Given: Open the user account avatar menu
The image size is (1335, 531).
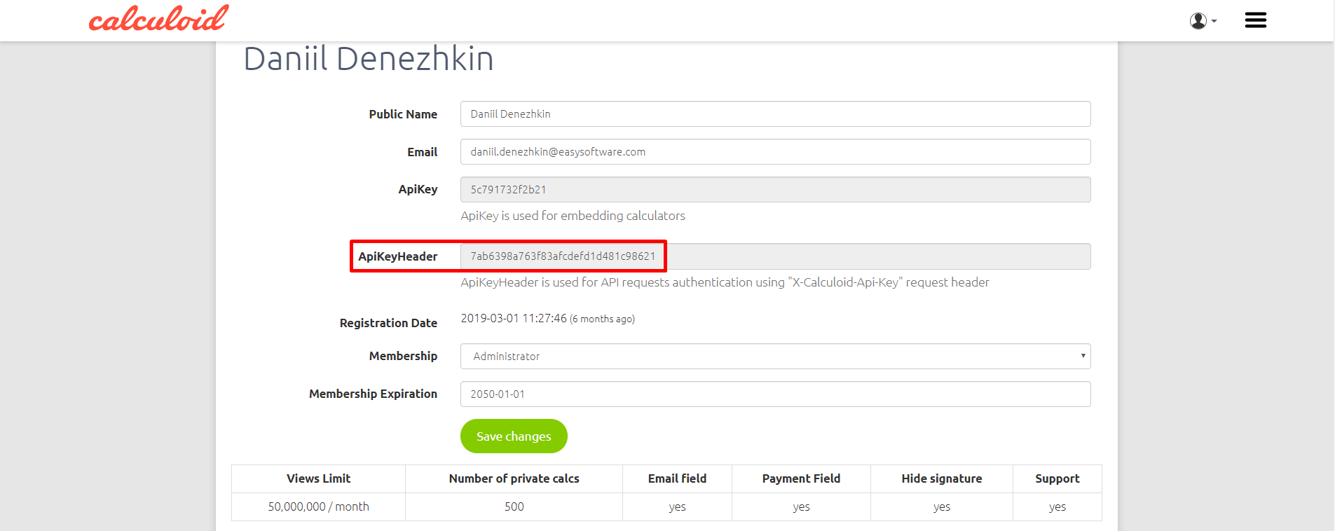Looking at the screenshot, I should (1202, 21).
